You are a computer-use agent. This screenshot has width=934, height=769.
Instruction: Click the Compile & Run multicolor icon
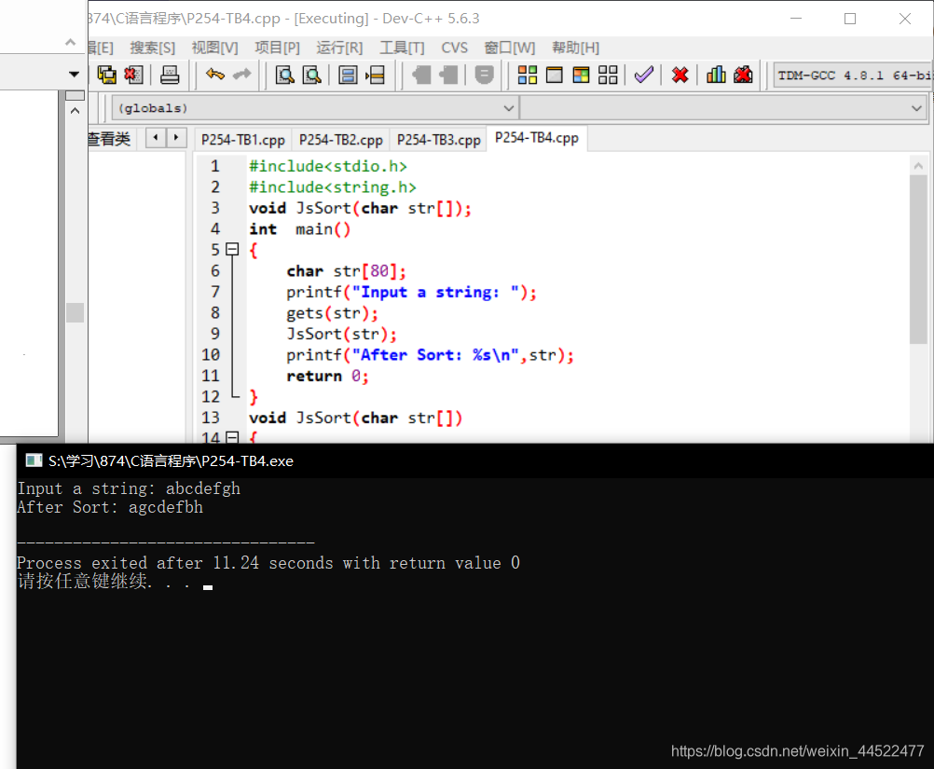point(581,76)
